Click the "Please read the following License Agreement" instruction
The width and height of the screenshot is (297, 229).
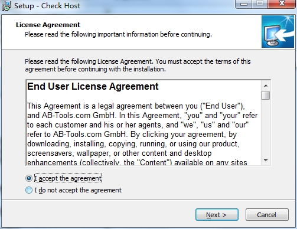(138, 66)
